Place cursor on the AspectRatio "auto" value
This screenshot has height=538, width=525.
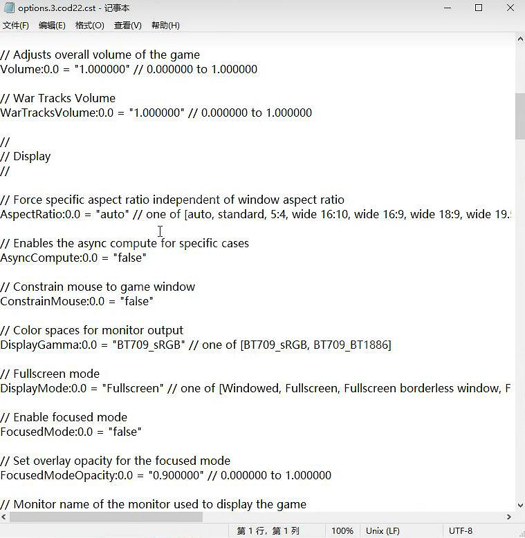click(112, 214)
